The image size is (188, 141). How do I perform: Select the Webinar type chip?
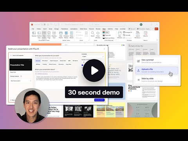(x=38, y=64)
